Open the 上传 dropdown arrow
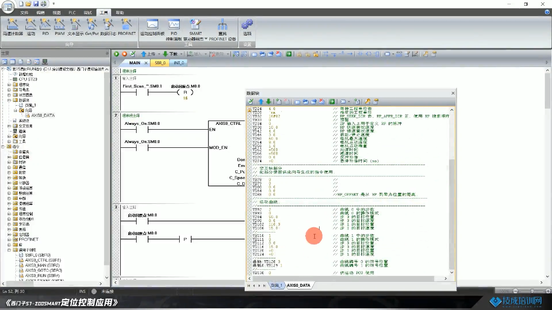This screenshot has height=310, width=552. [x=159, y=54]
